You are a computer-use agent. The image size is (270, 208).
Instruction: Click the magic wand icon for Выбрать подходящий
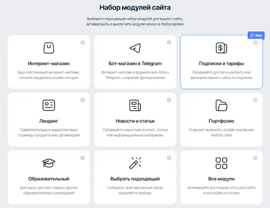click(135, 163)
